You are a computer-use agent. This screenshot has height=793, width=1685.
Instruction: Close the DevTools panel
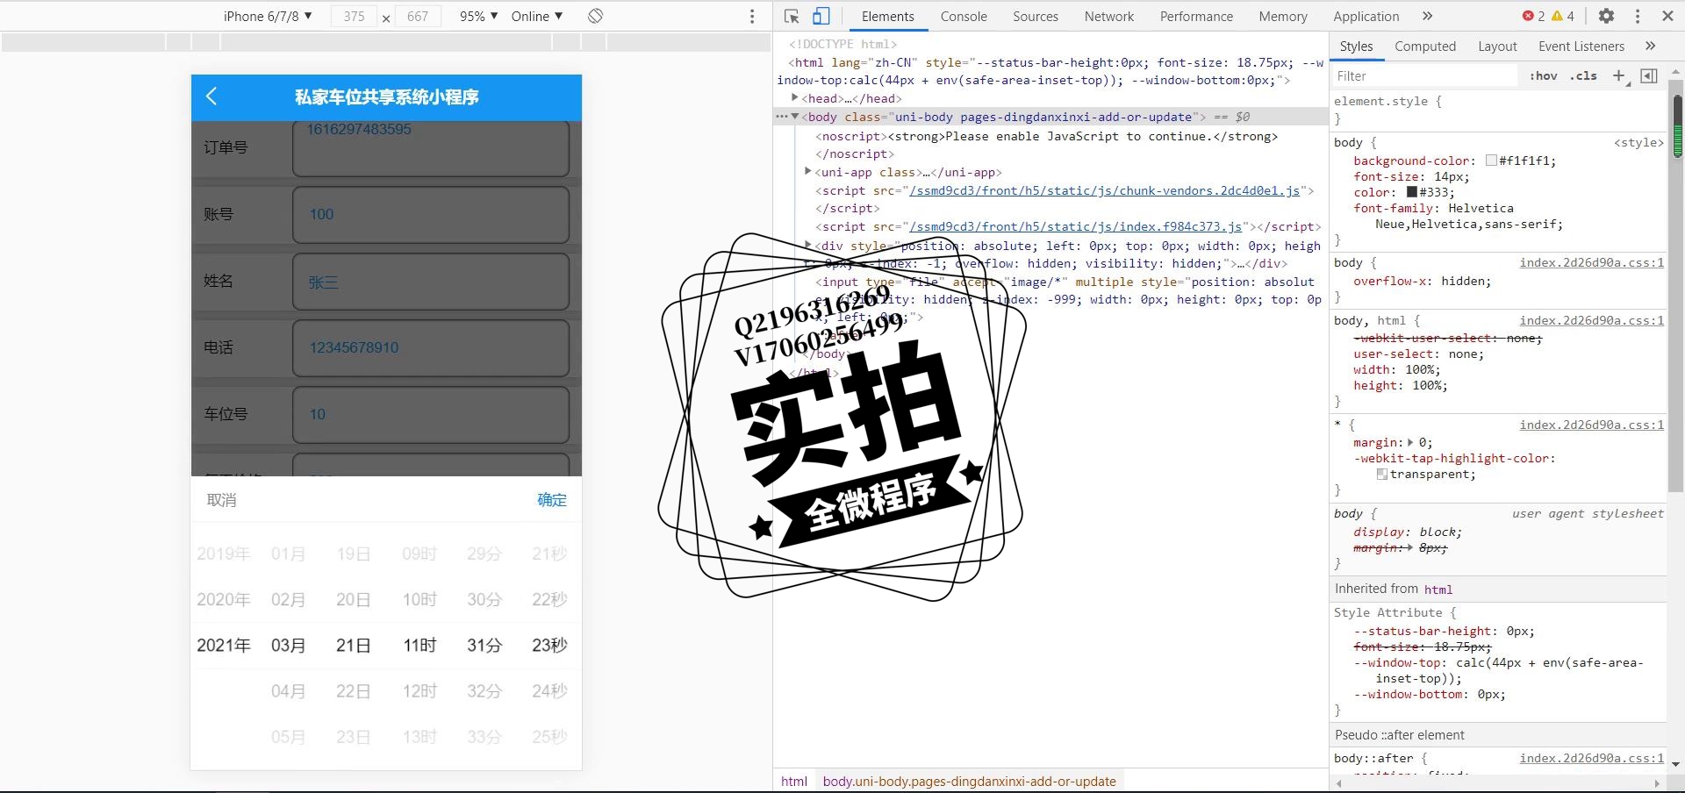[x=1667, y=16]
